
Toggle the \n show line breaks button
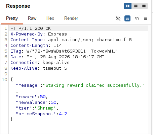click(x=137, y=18)
